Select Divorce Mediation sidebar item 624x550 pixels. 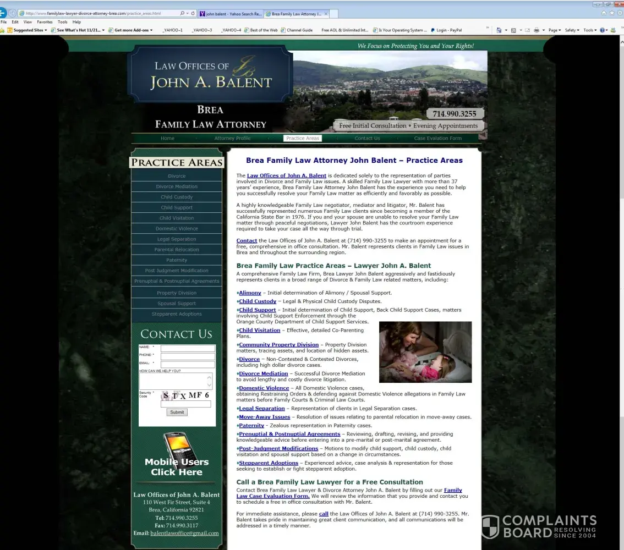coord(177,186)
